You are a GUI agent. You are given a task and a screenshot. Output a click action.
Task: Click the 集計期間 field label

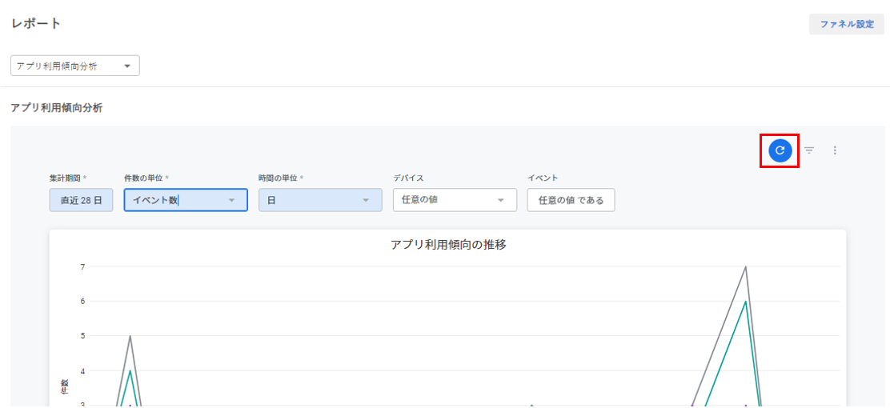pyautogui.click(x=67, y=178)
